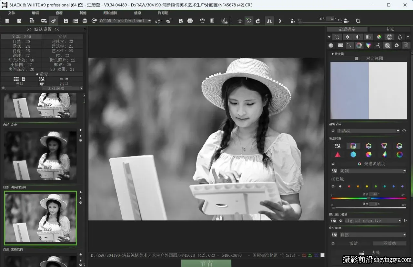Select the magnifier loupe panel icon
The height and width of the screenshot is (267, 413).
click(337, 37)
